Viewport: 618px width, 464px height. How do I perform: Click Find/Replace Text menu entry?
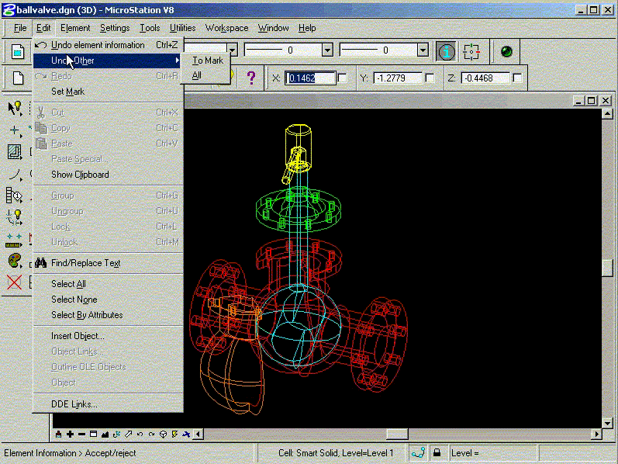click(x=85, y=263)
